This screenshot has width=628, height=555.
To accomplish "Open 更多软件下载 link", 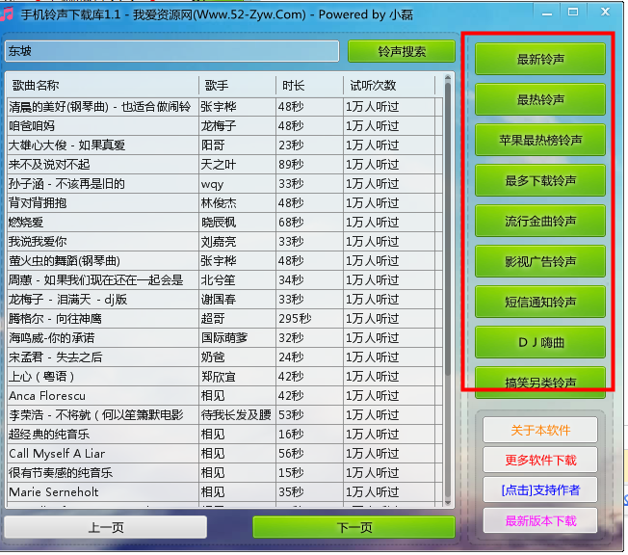I will [x=540, y=460].
